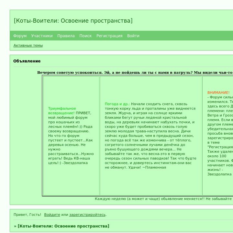Open the Регистрация page
This screenshot has height=233, width=233.
pyautogui.click(x=109, y=36)
